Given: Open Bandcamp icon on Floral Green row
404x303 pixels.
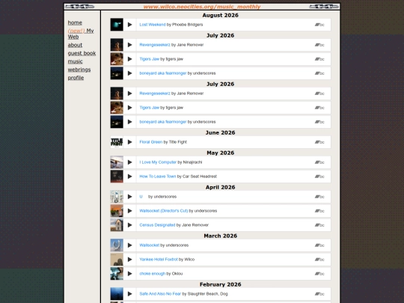Looking at the screenshot, I should [x=319, y=142].
